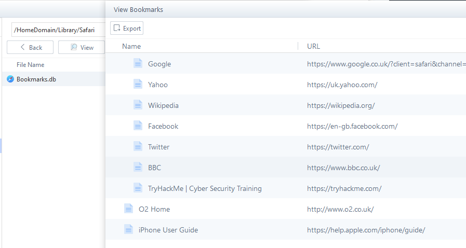
Task: Select the Google bookmark name
Action: pos(159,64)
